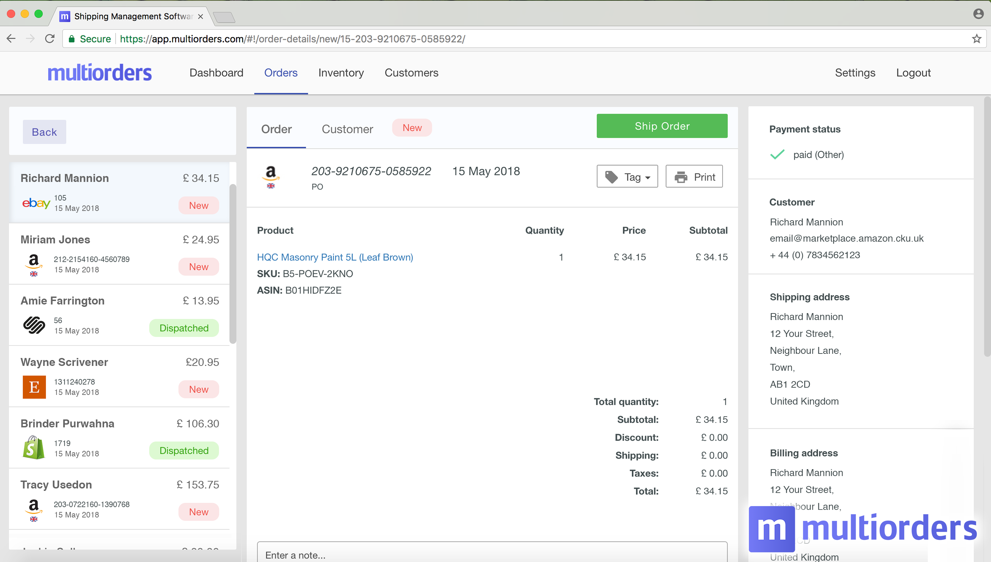Click into the Enter a note field

(492, 554)
